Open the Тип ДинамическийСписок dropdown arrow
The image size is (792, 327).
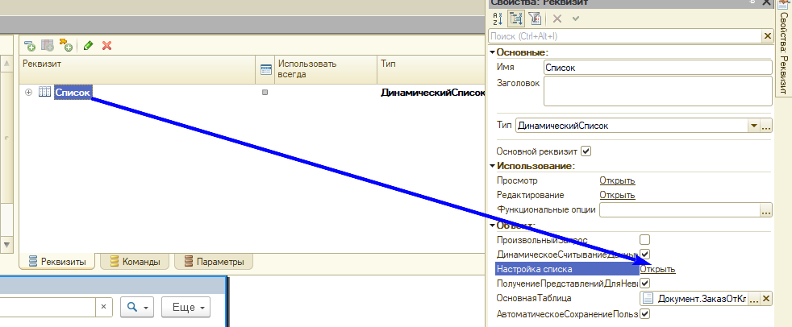point(753,126)
